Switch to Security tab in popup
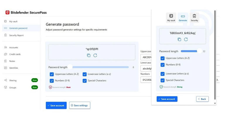 point(195,17)
